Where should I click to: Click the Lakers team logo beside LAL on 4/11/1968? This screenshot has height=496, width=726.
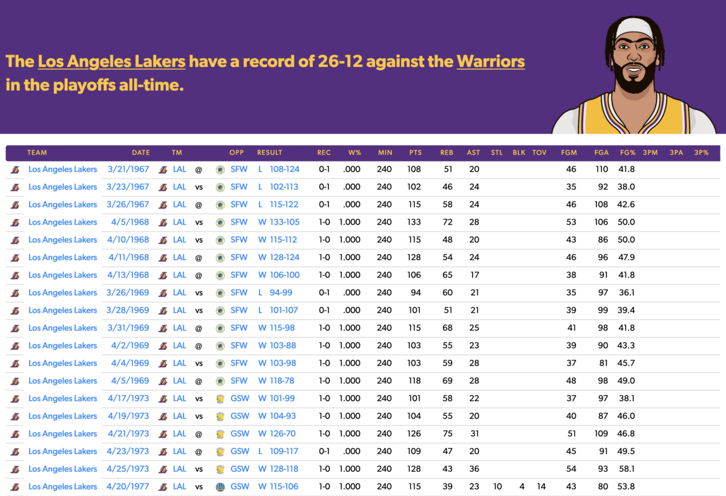[x=163, y=258]
